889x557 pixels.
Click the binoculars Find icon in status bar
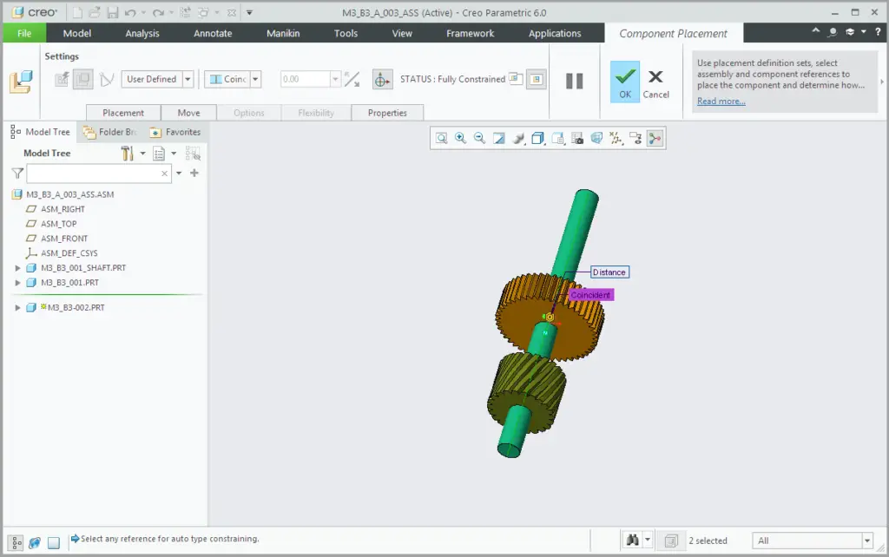(x=632, y=541)
